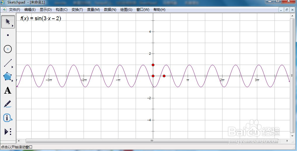Select the function label f(x) = sin(3·x − 2)

(41, 18)
